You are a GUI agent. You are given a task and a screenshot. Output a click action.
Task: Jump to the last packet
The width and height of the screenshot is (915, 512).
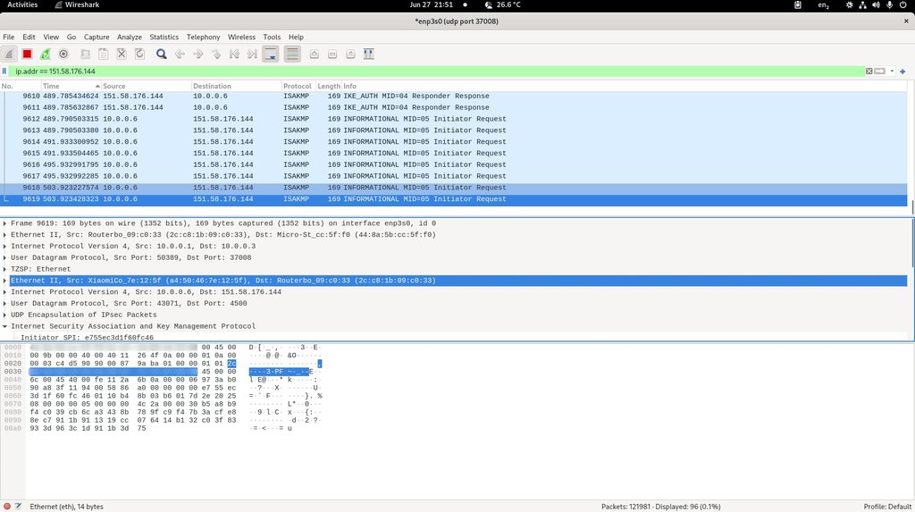[252, 55]
